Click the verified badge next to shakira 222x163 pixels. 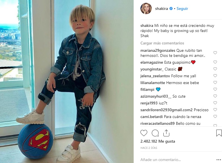tap(171, 8)
